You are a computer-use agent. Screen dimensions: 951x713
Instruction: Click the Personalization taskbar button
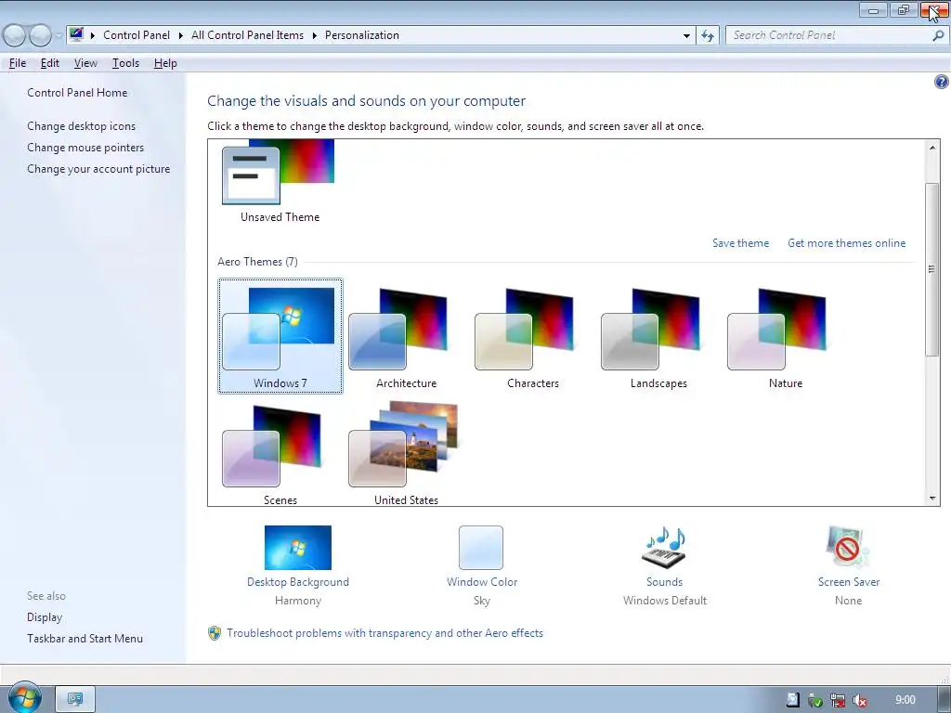pos(75,699)
